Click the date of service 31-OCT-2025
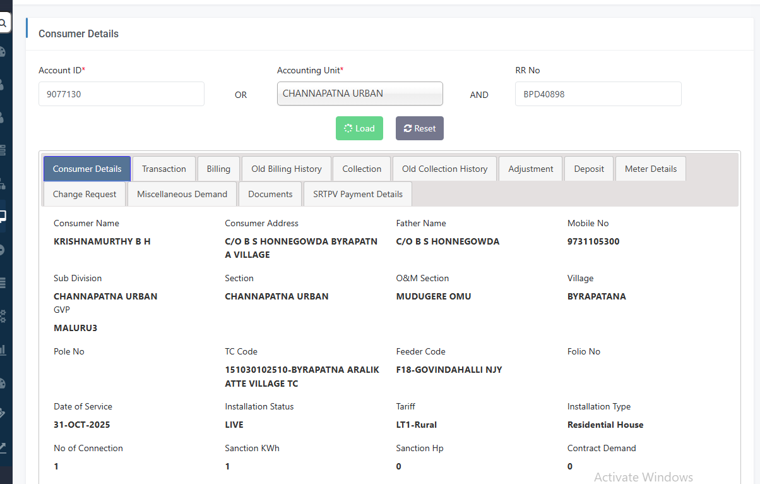Screen dimensions: 760x484 click(82, 425)
